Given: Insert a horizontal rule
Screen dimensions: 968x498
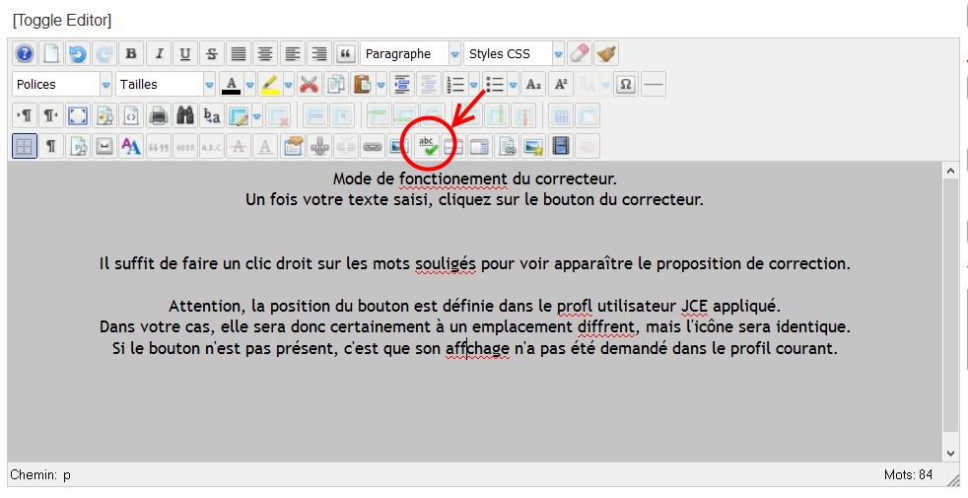Looking at the screenshot, I should [x=654, y=84].
